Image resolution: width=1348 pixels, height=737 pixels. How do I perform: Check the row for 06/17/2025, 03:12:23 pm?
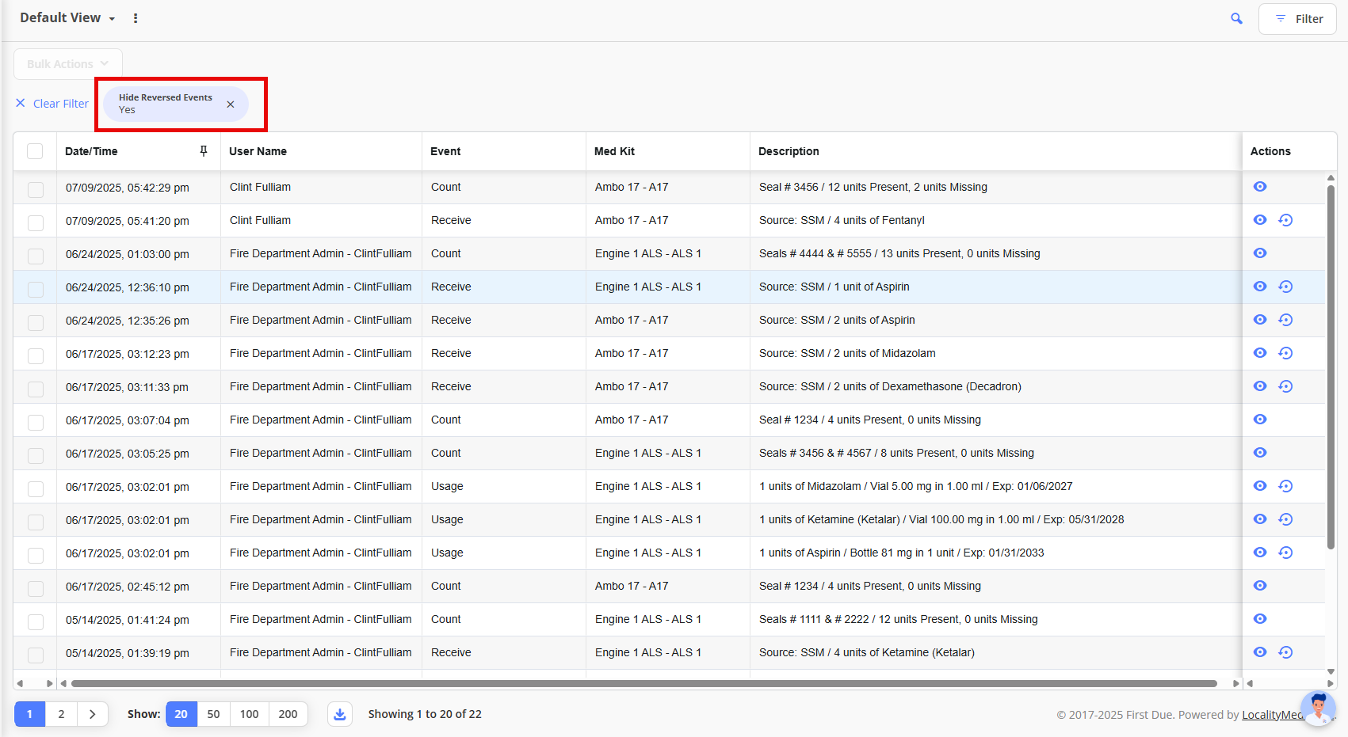[36, 356]
